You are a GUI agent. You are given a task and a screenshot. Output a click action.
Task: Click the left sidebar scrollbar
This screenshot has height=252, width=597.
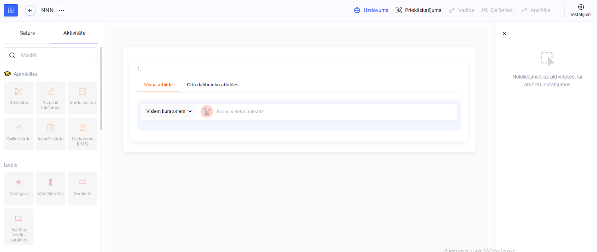point(101,89)
